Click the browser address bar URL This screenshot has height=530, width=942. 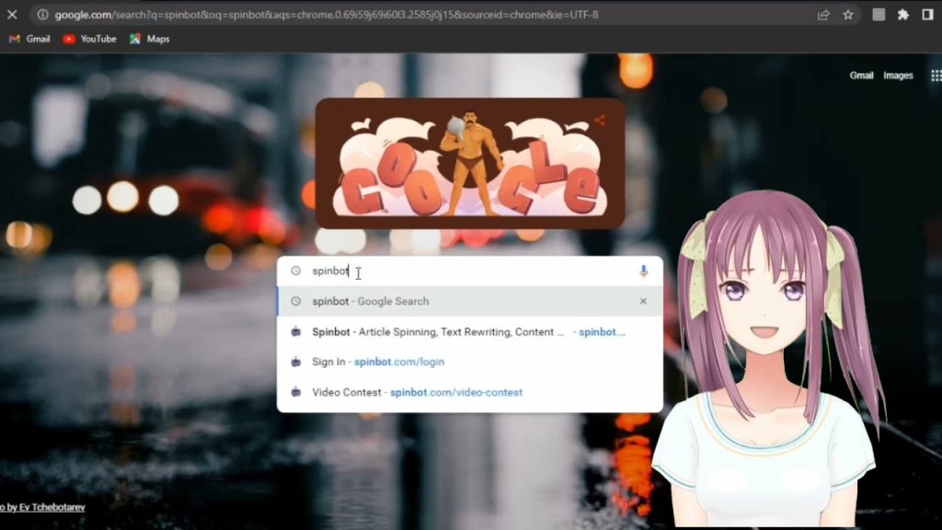327,15
